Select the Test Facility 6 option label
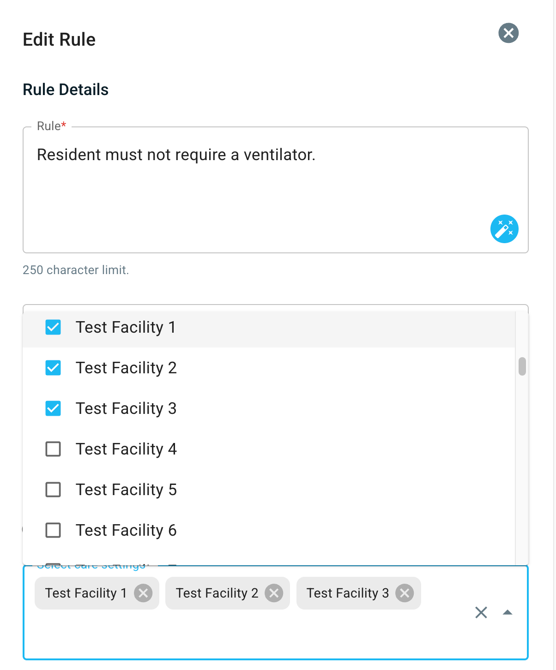Screen dimensions: 556x670 [126, 530]
